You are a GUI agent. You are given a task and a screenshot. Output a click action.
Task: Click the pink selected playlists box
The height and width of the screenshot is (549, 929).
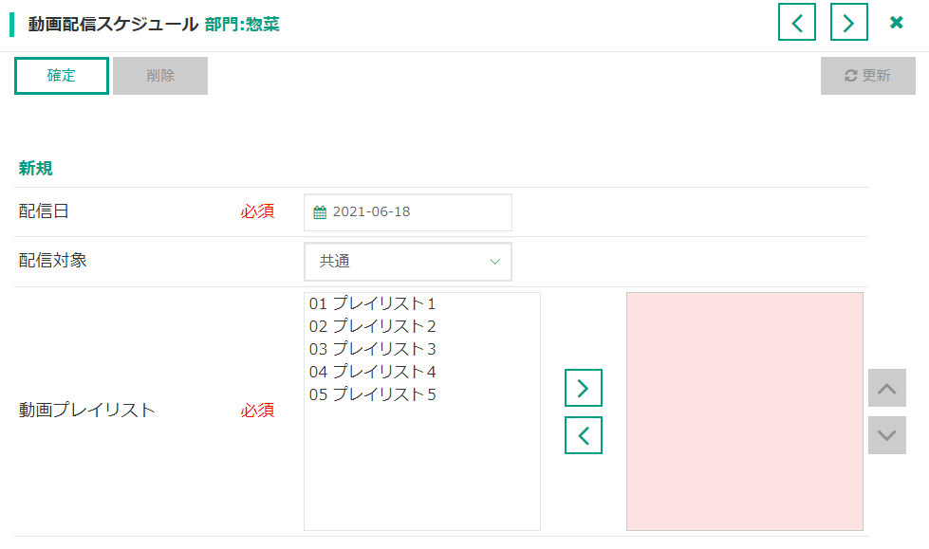pyautogui.click(x=744, y=411)
